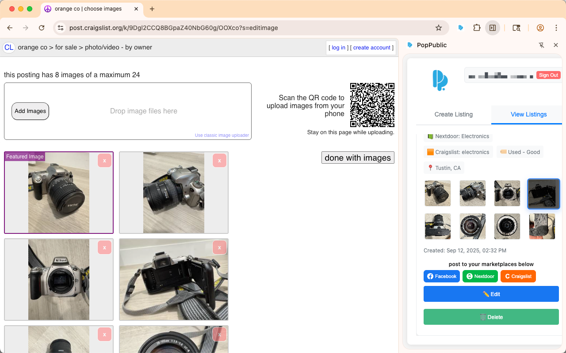
Task: Open PopPublic extension icon in toolbar
Action: (x=461, y=28)
